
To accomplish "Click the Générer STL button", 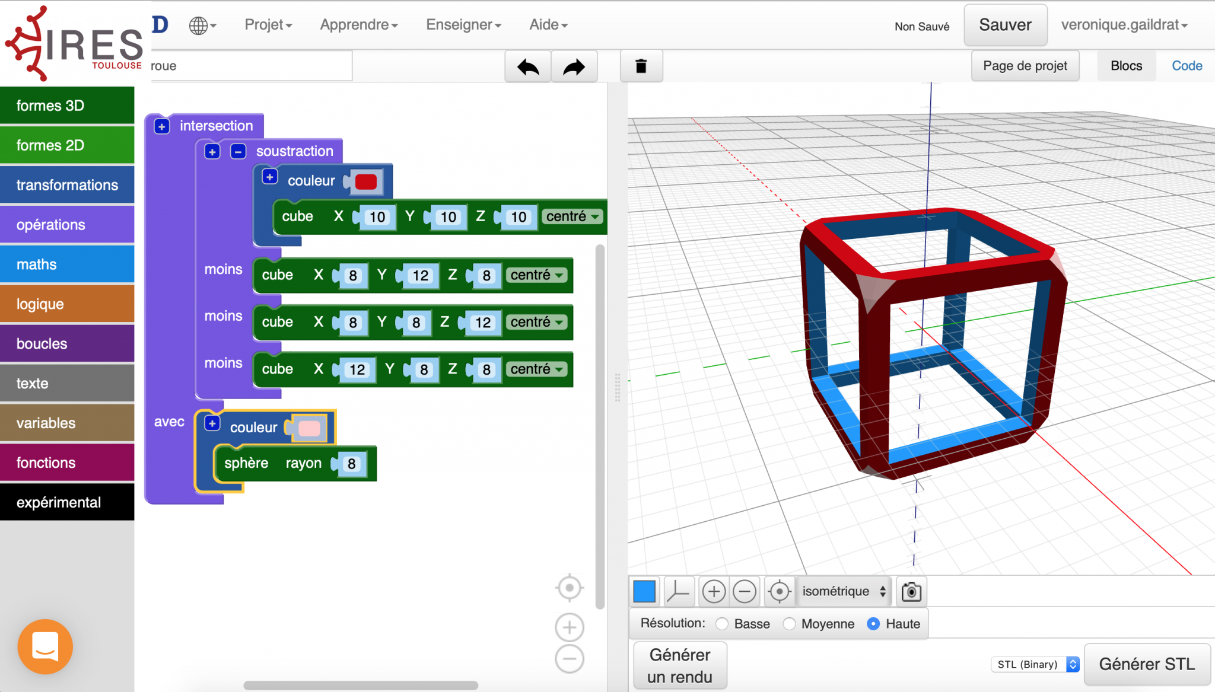I will pyautogui.click(x=1146, y=664).
